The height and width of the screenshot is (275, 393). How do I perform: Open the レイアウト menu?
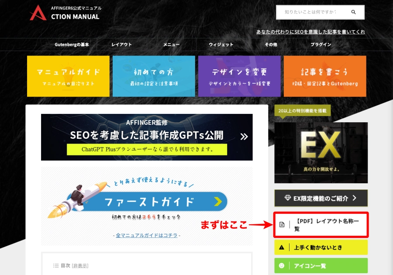pyautogui.click(x=121, y=45)
